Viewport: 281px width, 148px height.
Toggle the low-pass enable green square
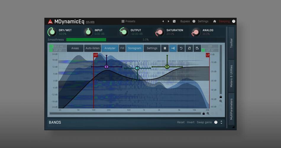[x=203, y=50]
